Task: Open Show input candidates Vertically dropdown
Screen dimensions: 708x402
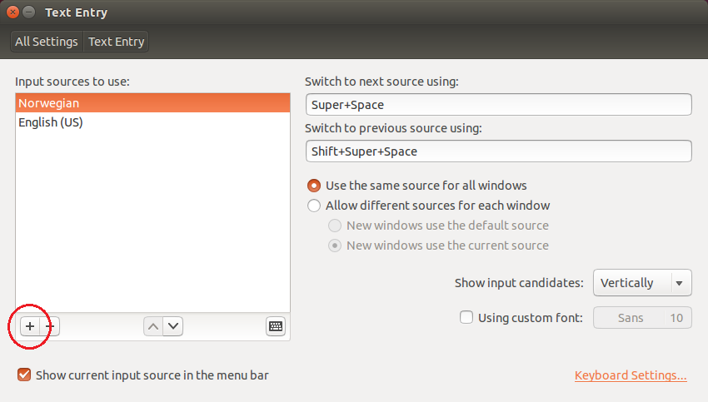Action: pyautogui.click(x=642, y=283)
